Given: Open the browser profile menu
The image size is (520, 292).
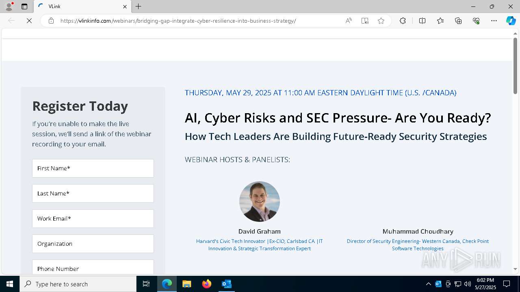Looking at the screenshot, I should (x=9, y=6).
